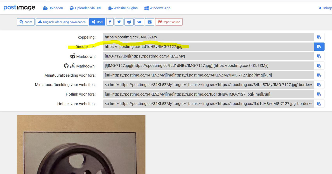
Task: Share on Twitter icon
Action: [119, 22]
